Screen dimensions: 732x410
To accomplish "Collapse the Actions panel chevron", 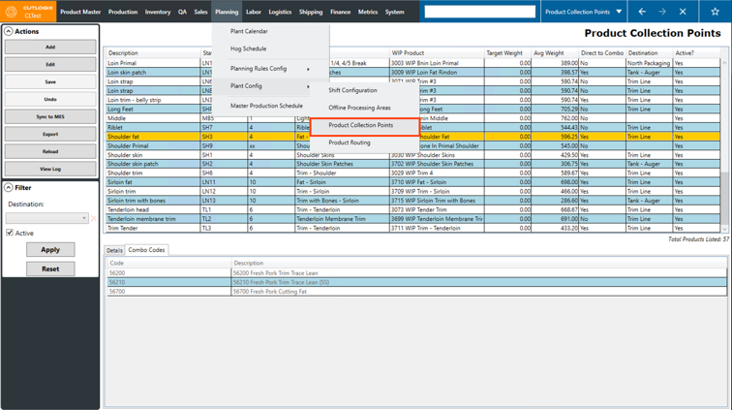I will pyautogui.click(x=9, y=32).
